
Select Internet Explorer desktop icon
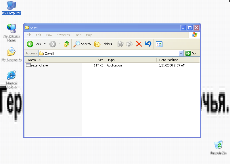click(11, 79)
